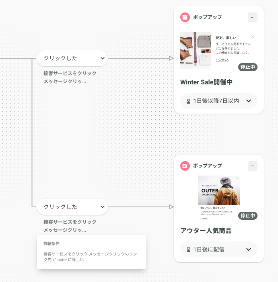Viewport: 278px width, 282px height.
Task: Click the 詳細条件 tooltip panel
Action: (x=92, y=252)
